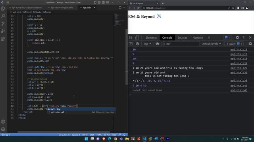Open the Accounts menu in activity bar

tap(3, 121)
